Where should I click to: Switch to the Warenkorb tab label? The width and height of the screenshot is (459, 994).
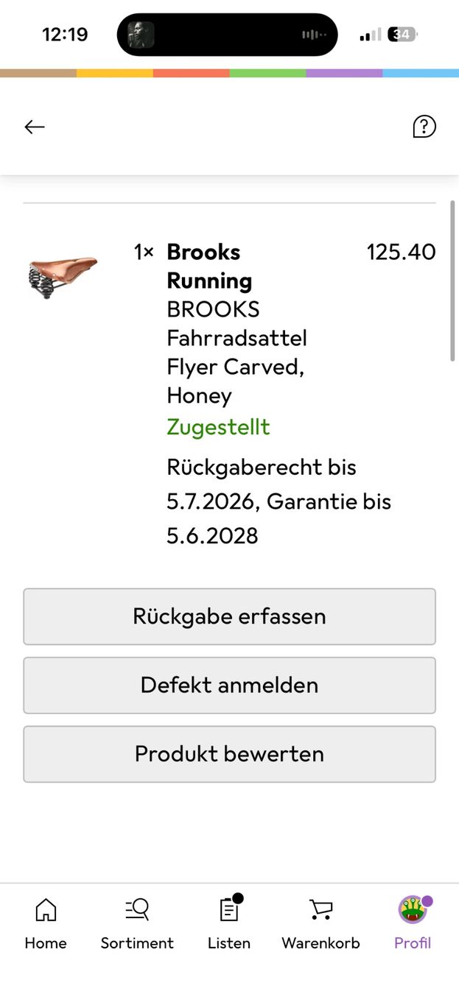[x=320, y=943]
